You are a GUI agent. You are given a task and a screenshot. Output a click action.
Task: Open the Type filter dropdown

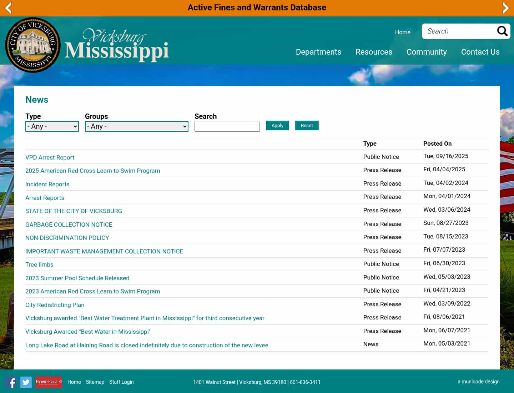click(52, 126)
